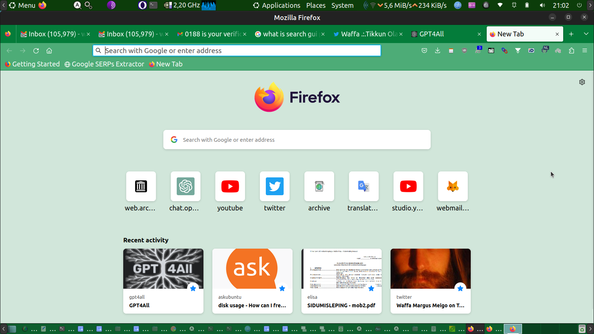Image resolution: width=594 pixels, height=334 pixels.
Task: Click the VTR extension icon
Action: click(491, 50)
